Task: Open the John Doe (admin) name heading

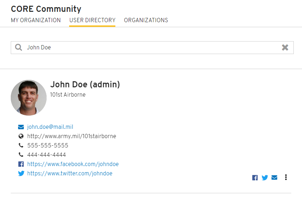Action: (x=85, y=84)
